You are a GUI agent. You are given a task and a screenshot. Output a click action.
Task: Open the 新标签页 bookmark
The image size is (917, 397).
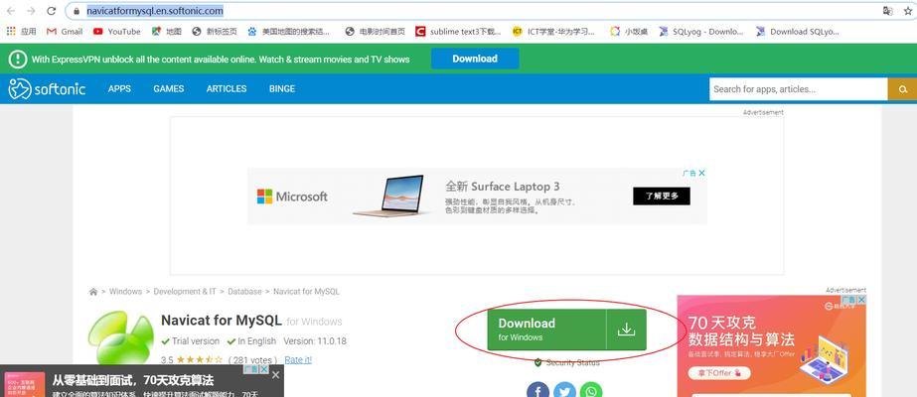(215, 32)
